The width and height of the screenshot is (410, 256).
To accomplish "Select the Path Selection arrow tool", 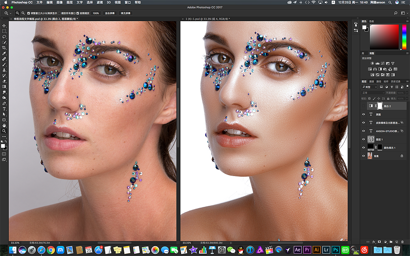I will [4, 114].
